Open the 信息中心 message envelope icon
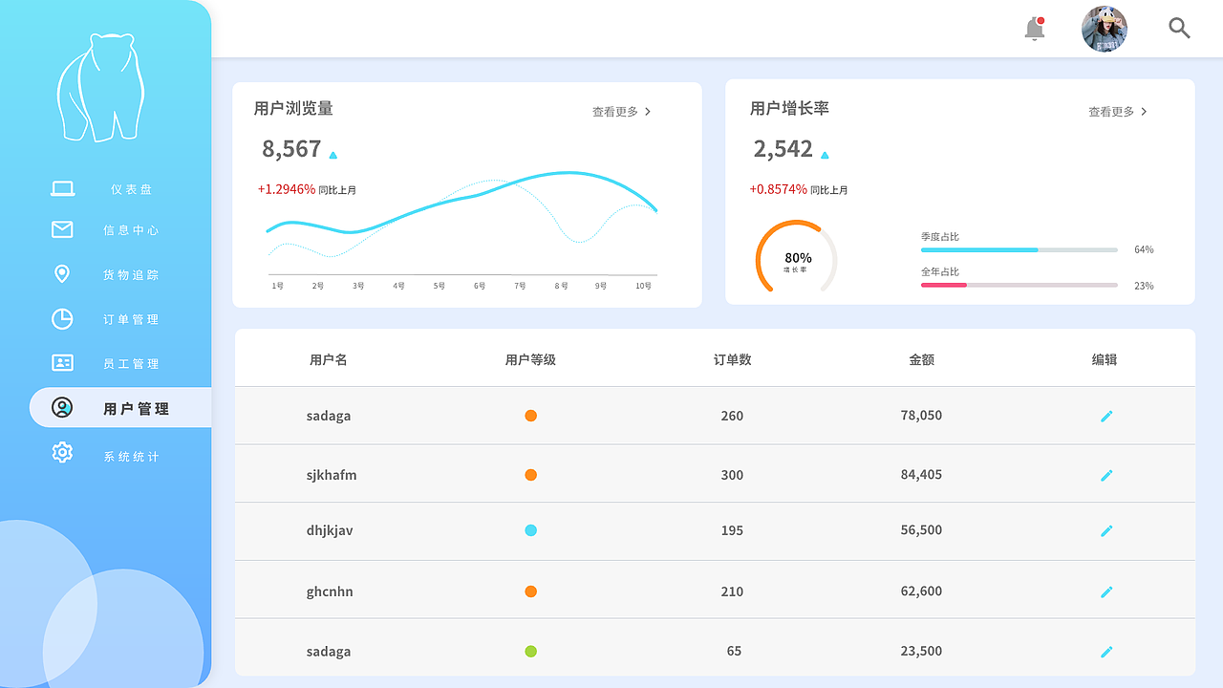 (x=62, y=229)
